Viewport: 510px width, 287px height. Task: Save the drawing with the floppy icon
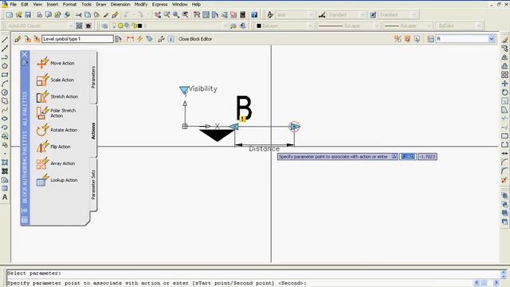pos(28,14)
